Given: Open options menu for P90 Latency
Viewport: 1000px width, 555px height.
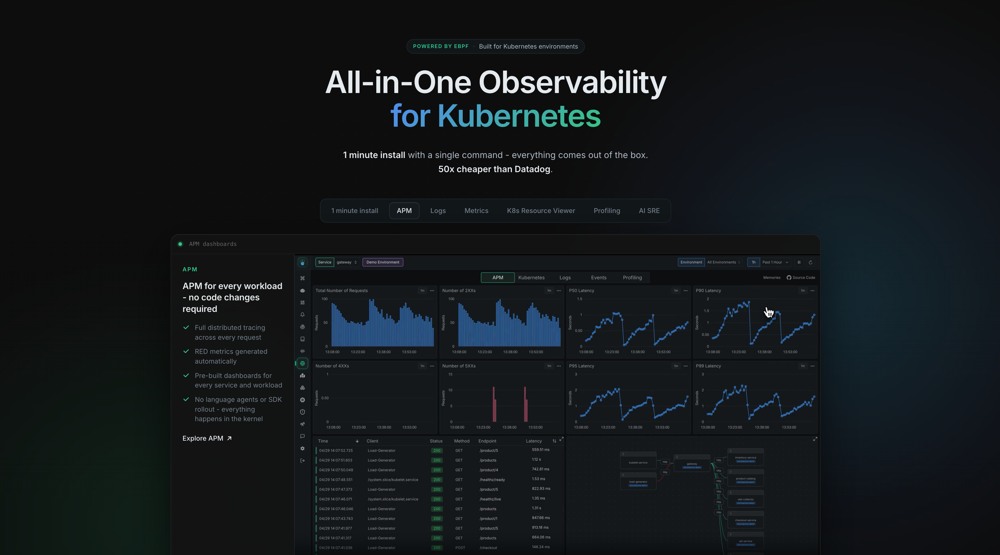Looking at the screenshot, I should click(813, 291).
